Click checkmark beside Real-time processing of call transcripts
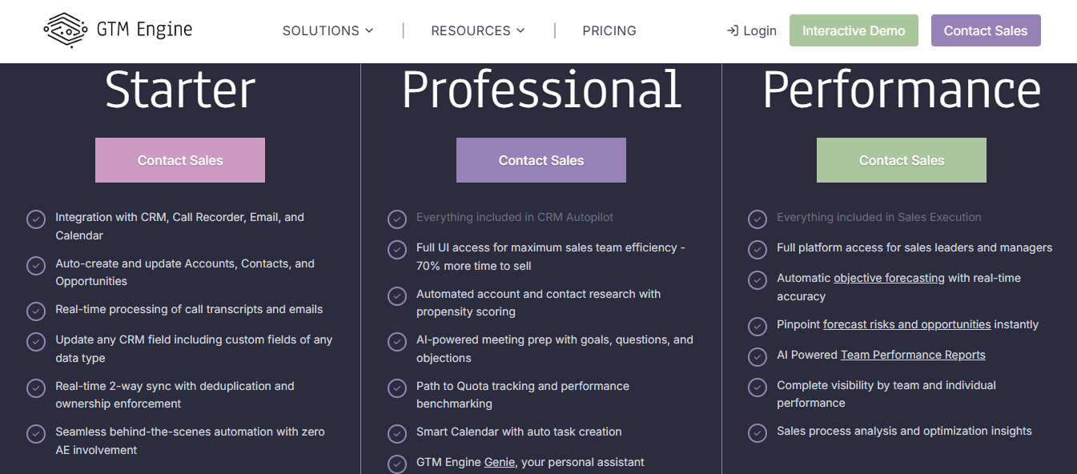This screenshot has width=1077, height=474. point(36,311)
